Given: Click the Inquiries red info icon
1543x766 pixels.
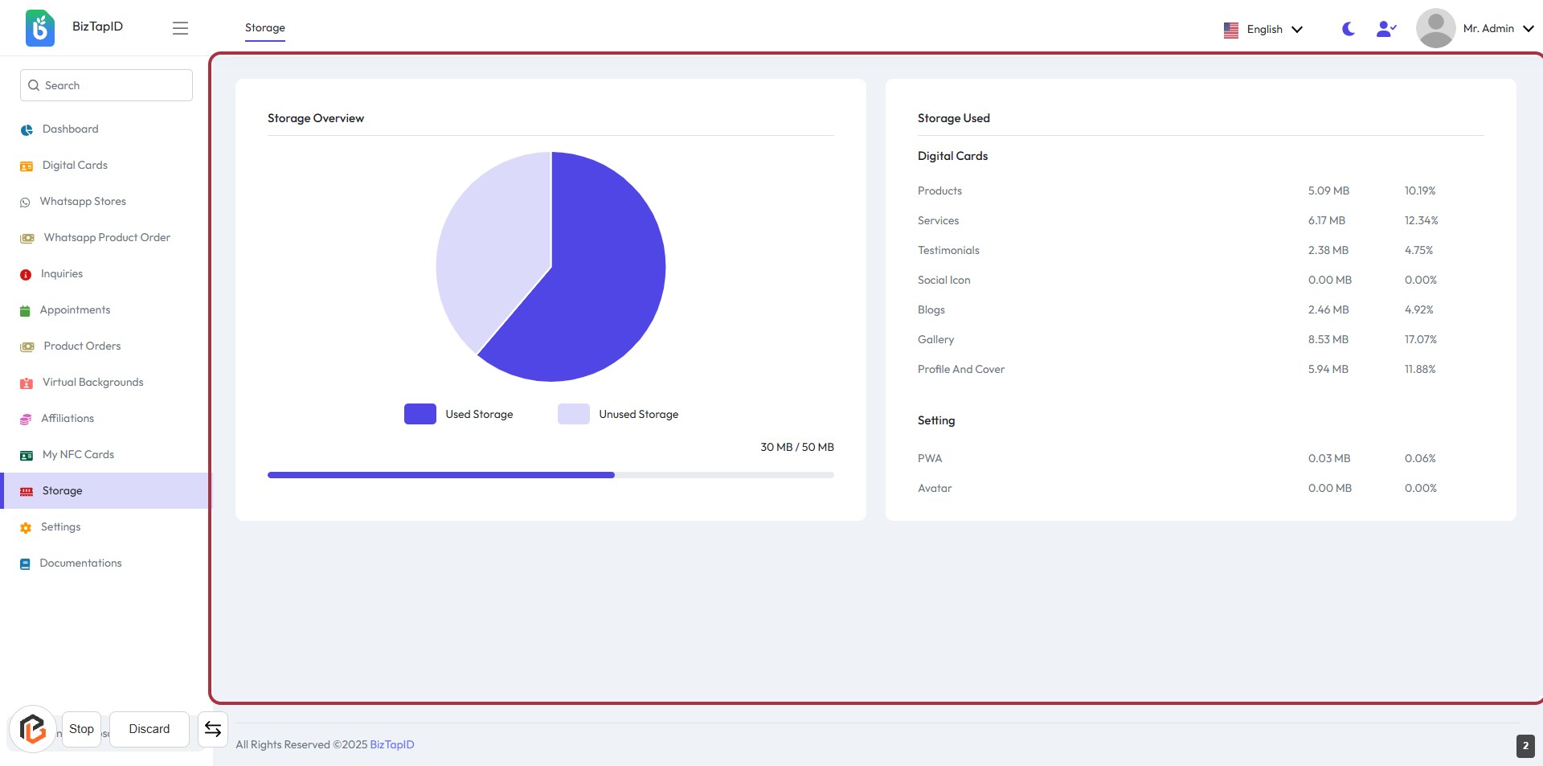Looking at the screenshot, I should (26, 274).
